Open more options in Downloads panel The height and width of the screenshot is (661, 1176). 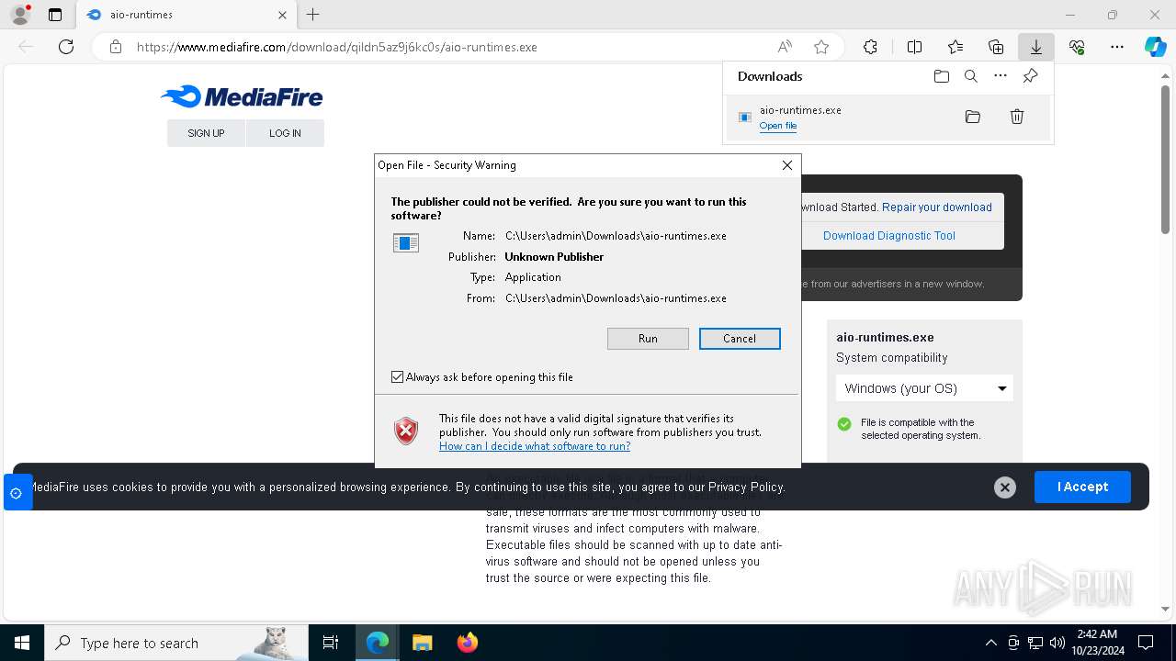(1001, 76)
